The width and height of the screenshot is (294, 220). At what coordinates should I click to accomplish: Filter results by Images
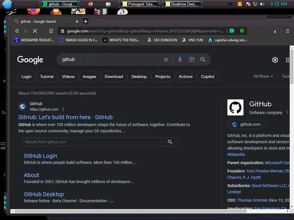pyautogui.click(x=90, y=76)
